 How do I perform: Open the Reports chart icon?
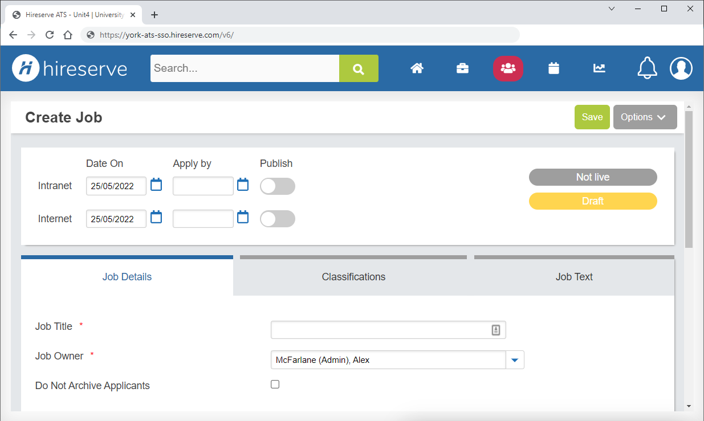599,68
